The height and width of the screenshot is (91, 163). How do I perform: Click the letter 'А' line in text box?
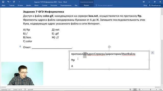[72, 66]
